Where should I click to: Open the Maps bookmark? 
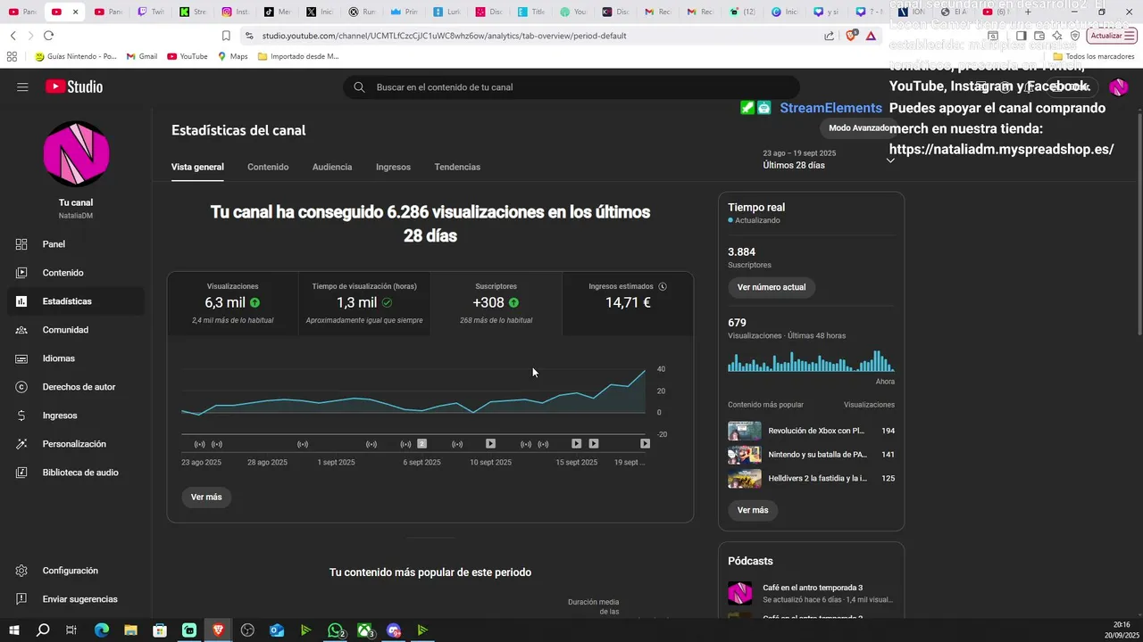click(x=233, y=56)
